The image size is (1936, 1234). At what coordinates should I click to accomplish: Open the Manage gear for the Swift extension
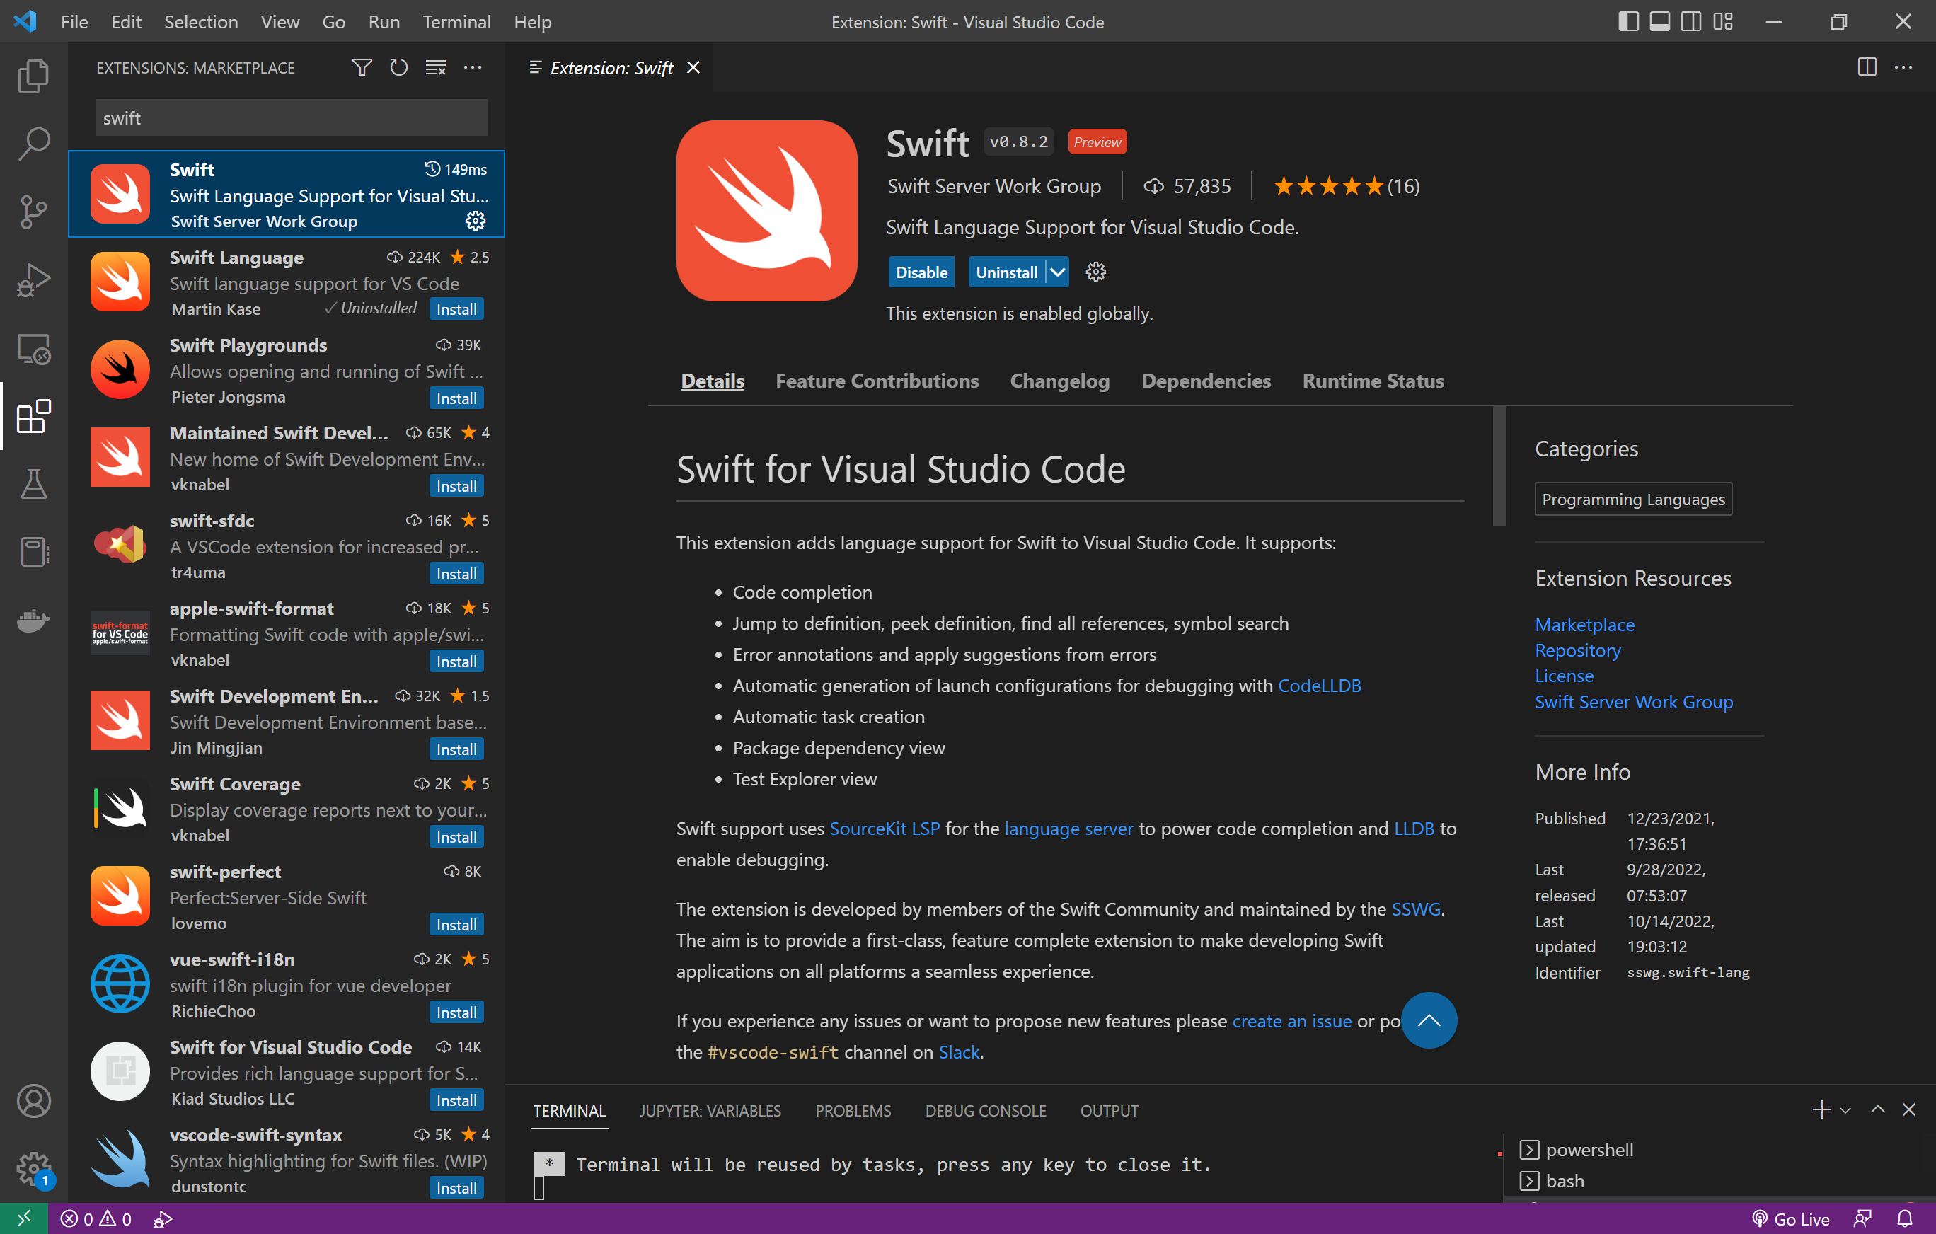coord(476,220)
